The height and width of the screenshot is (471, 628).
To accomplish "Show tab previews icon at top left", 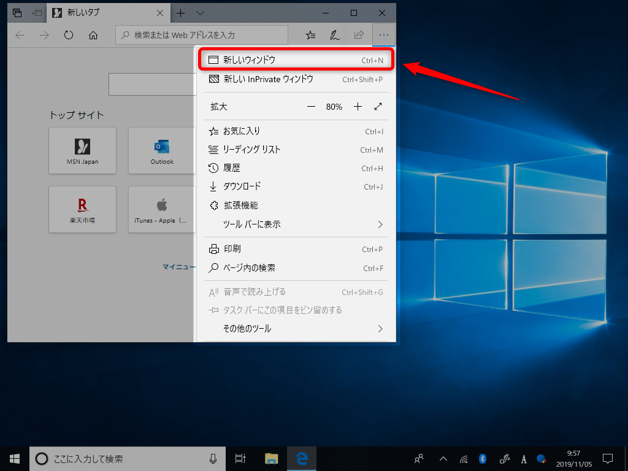I will pyautogui.click(x=16, y=12).
